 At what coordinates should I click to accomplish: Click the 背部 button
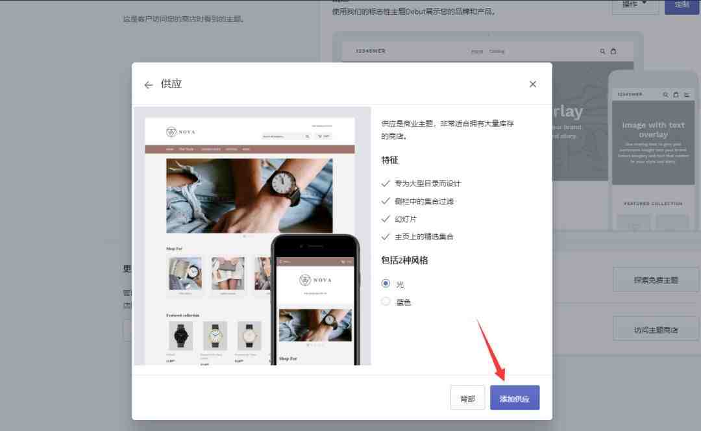tap(467, 397)
